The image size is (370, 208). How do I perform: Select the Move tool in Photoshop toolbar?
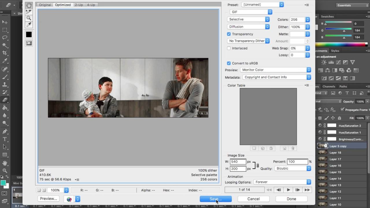click(x=5, y=22)
